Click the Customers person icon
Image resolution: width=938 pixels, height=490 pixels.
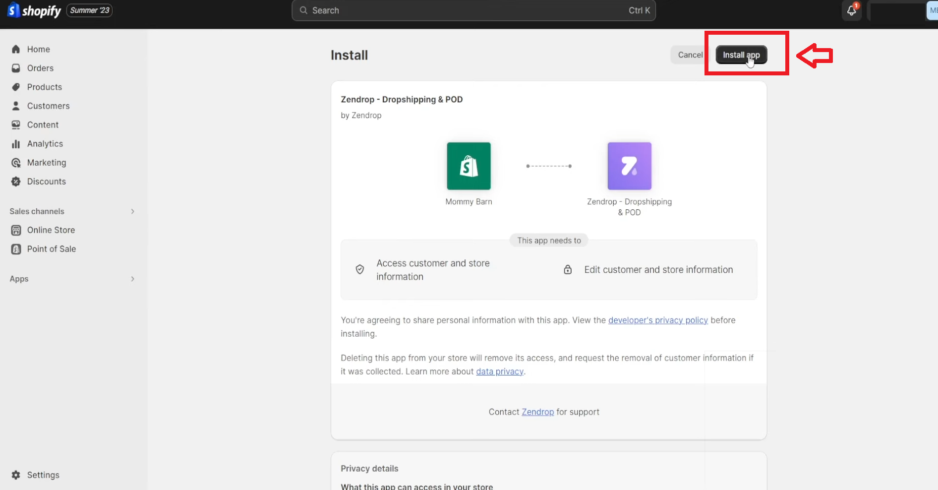click(x=16, y=106)
